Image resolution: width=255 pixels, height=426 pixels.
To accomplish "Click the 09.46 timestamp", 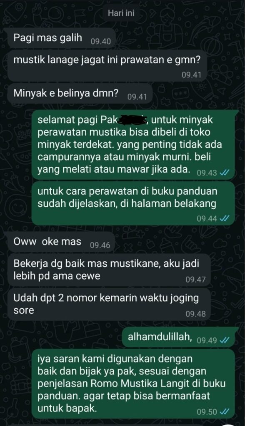I will 100,245.
